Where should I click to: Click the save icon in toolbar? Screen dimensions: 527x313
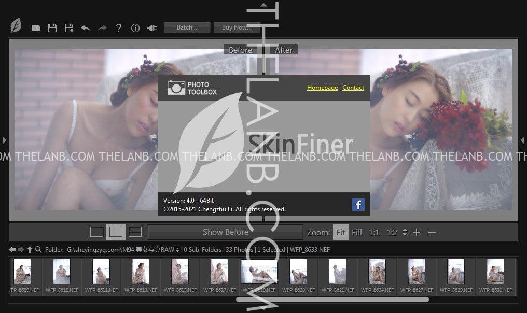[x=52, y=28]
